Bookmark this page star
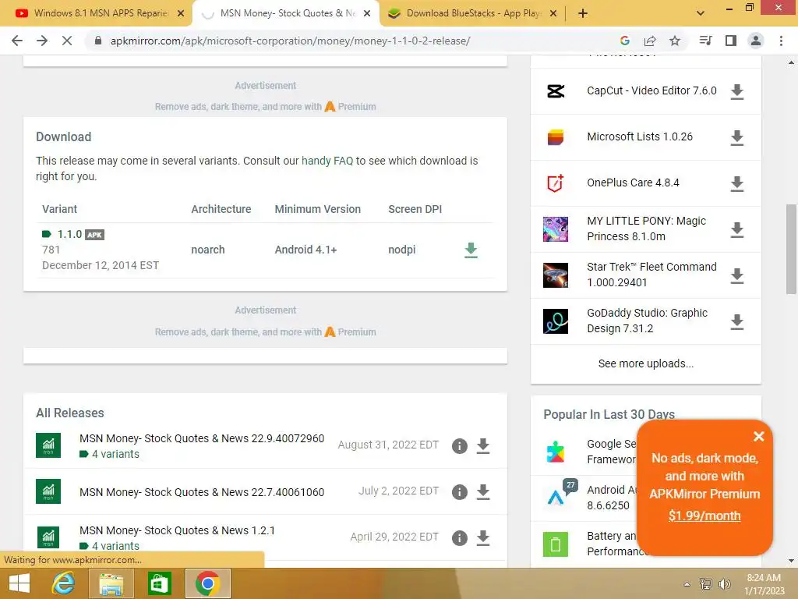This screenshot has width=798, height=599. click(x=675, y=41)
